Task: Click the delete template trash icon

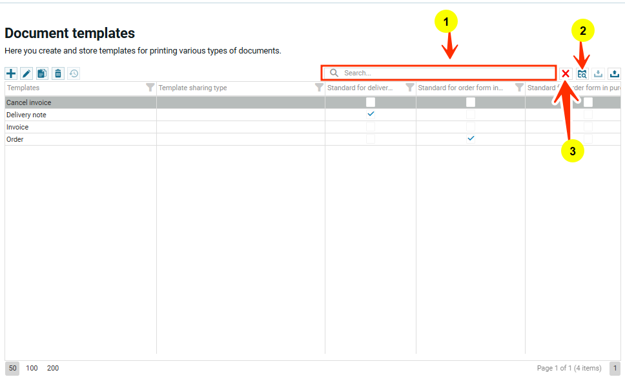Action: tap(58, 73)
